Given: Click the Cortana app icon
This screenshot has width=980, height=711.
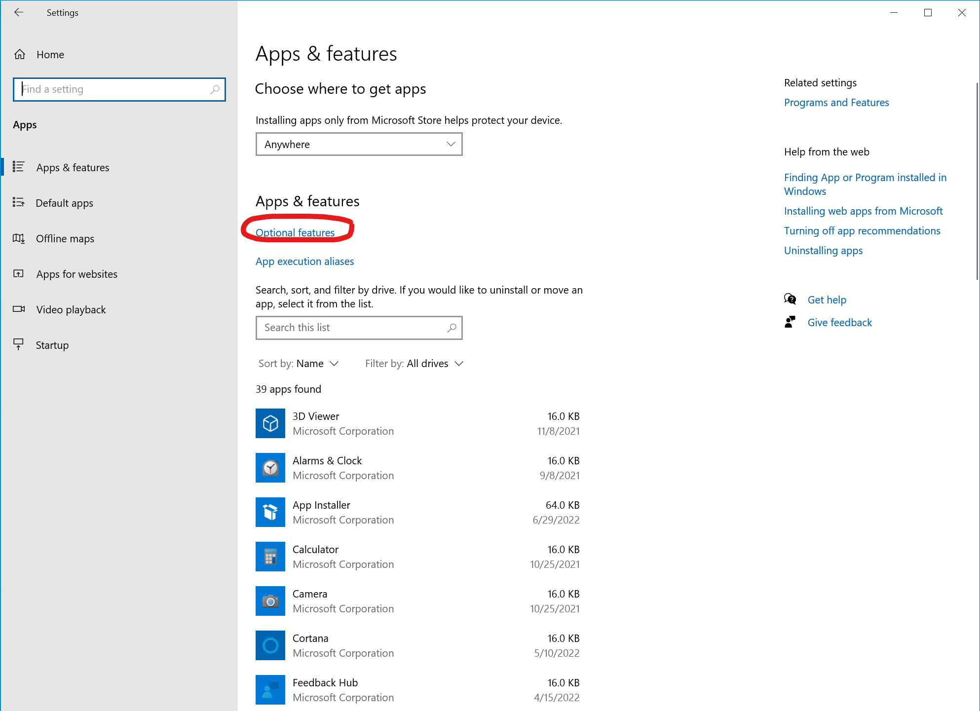Looking at the screenshot, I should coord(270,645).
